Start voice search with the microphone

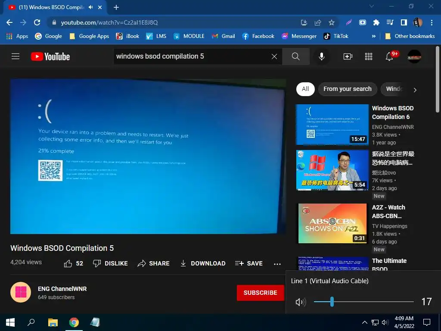(x=321, y=56)
